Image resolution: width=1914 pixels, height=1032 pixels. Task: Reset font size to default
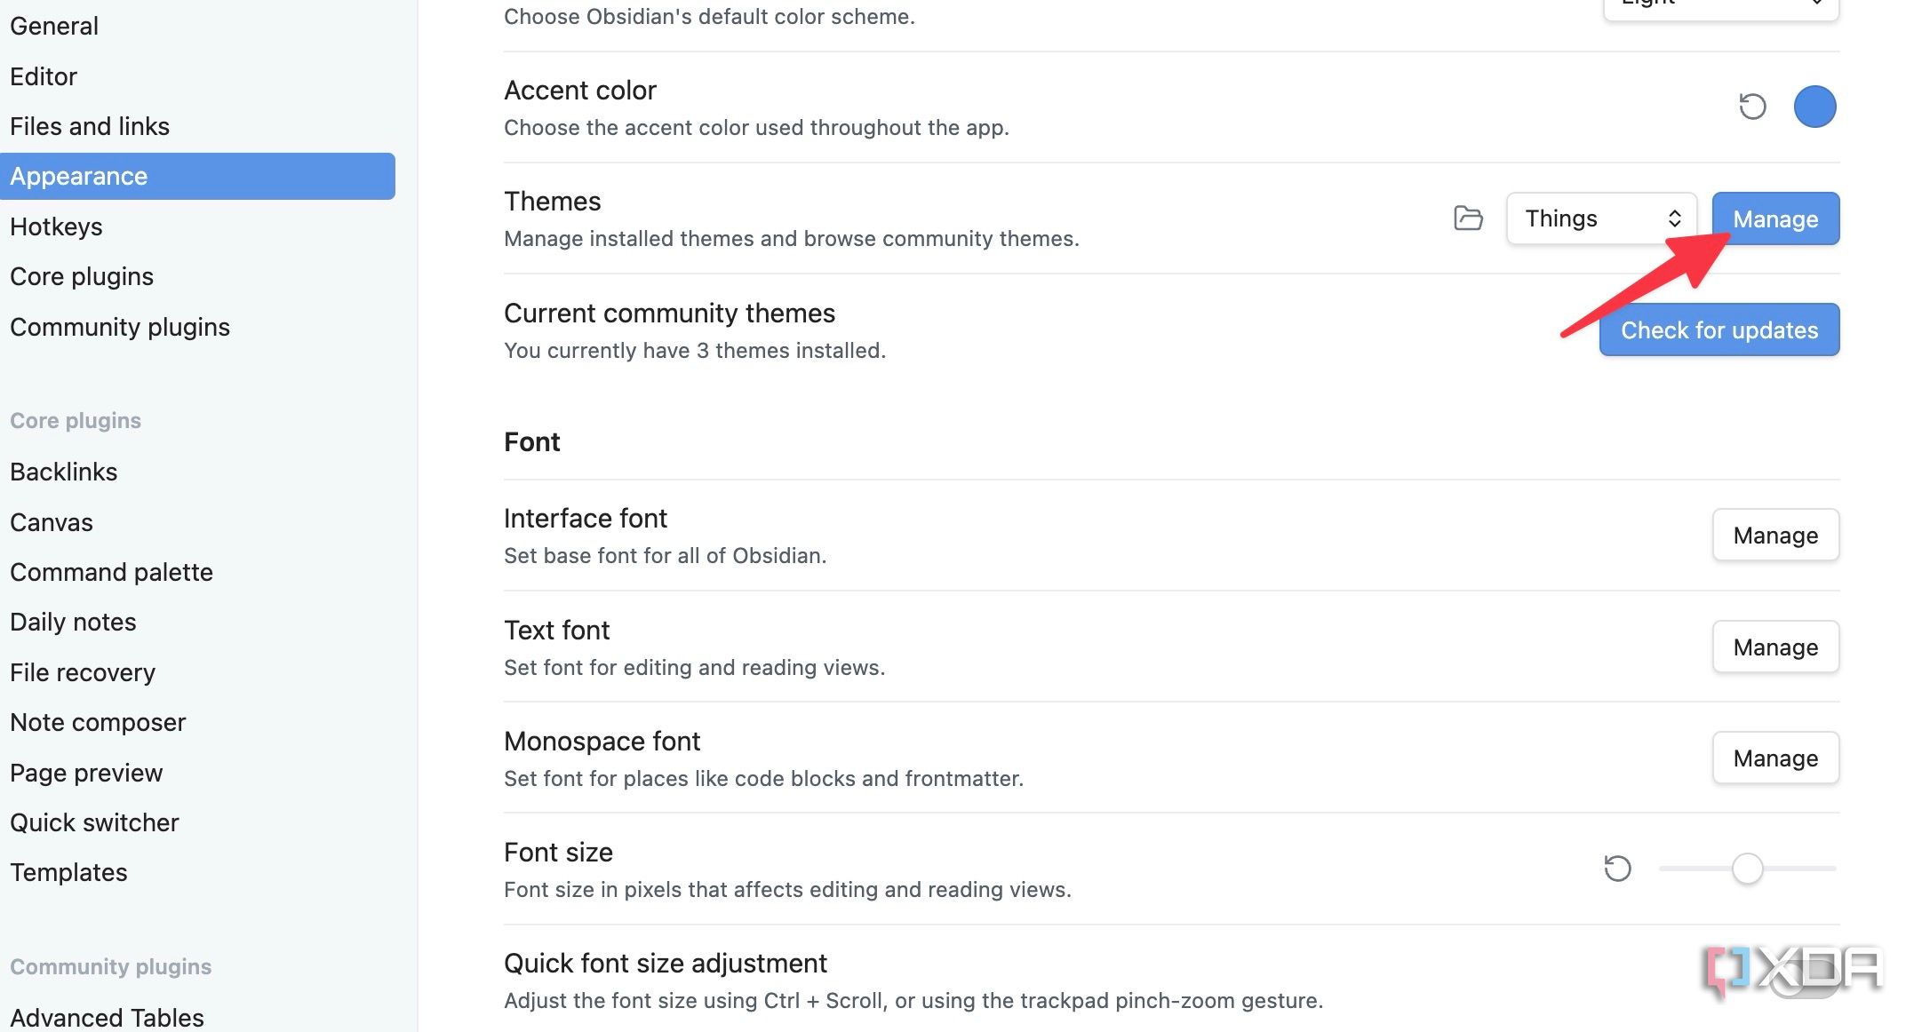[x=1617, y=869]
